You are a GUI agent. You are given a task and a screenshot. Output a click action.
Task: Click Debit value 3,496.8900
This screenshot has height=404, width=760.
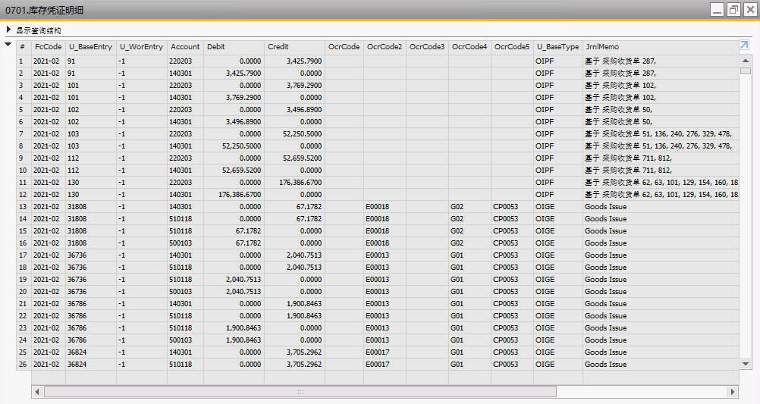click(243, 121)
